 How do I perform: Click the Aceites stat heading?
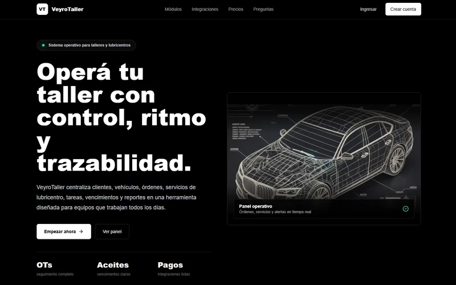pyautogui.click(x=113, y=265)
